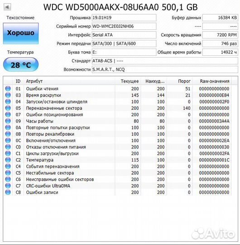Select status icon of Циклы загрузки/выгрузки row

coord(8,153)
